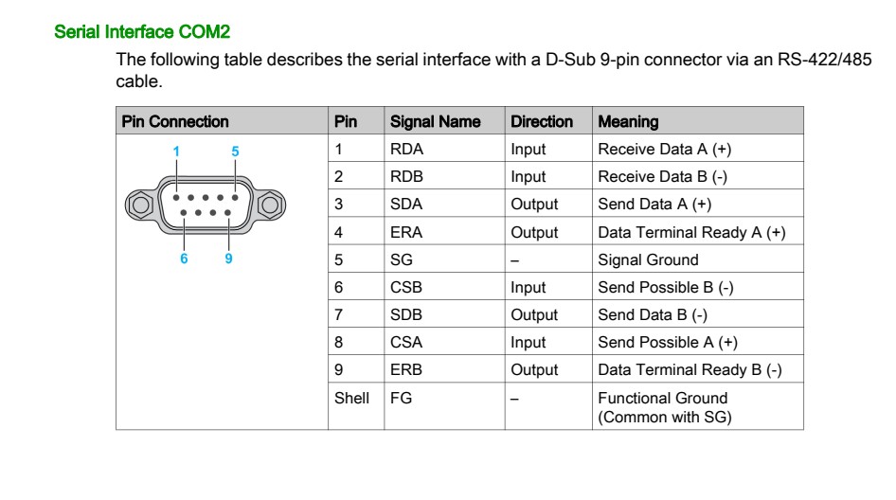Click the right hex screw of connector
The image size is (896, 500).
(x=271, y=204)
